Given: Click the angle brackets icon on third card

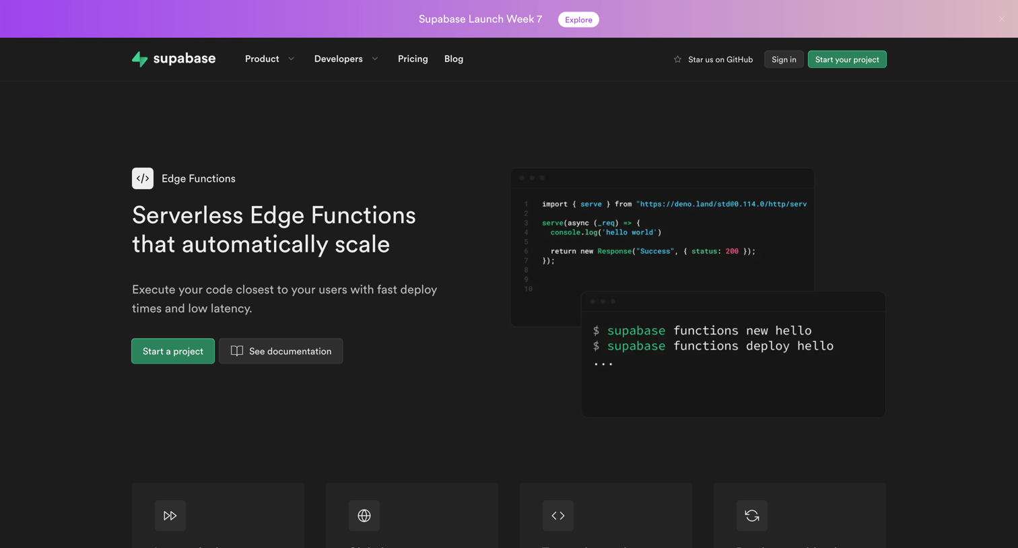Looking at the screenshot, I should (x=558, y=516).
